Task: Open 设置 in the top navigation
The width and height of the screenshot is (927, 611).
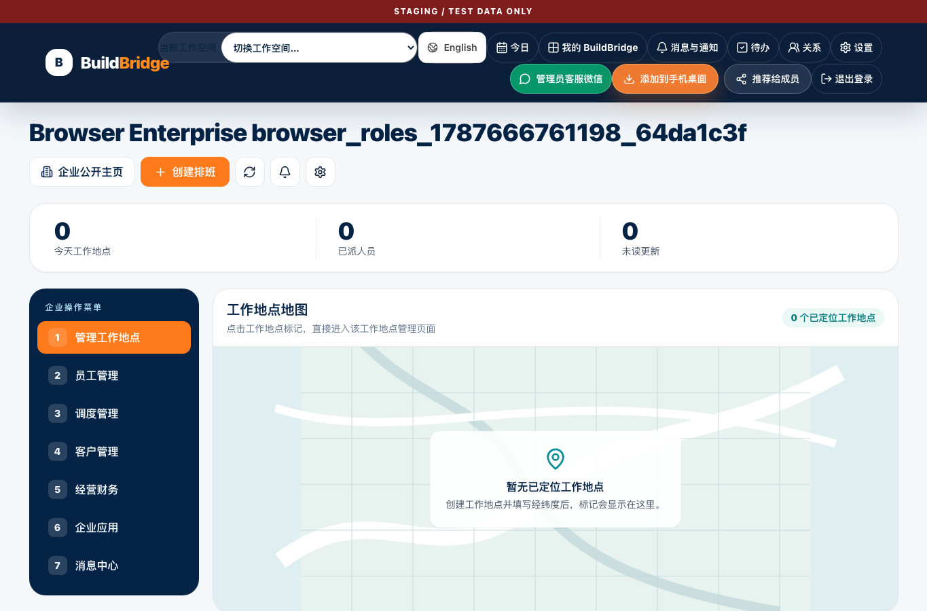Action: click(856, 48)
